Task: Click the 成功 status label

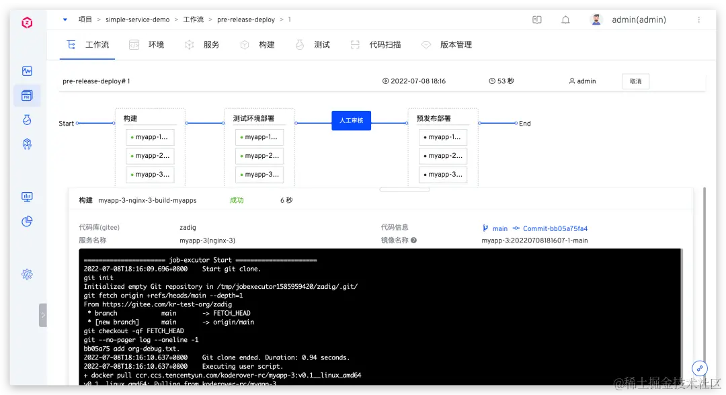Action: tap(237, 200)
